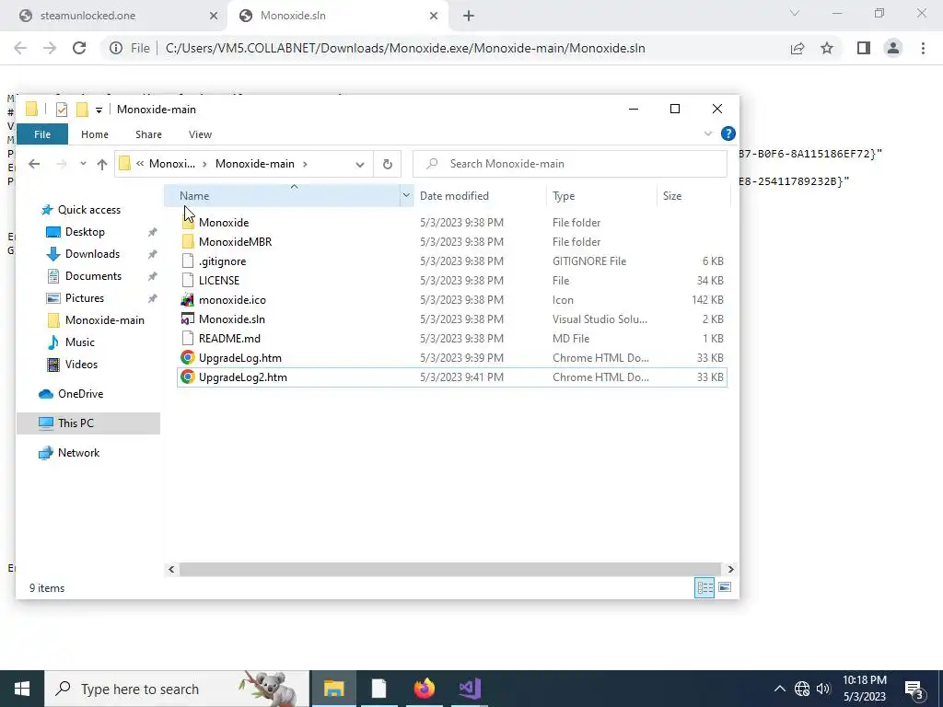
Task: Expand the Monoxide-main breadcrumb chevron
Action: (x=306, y=164)
